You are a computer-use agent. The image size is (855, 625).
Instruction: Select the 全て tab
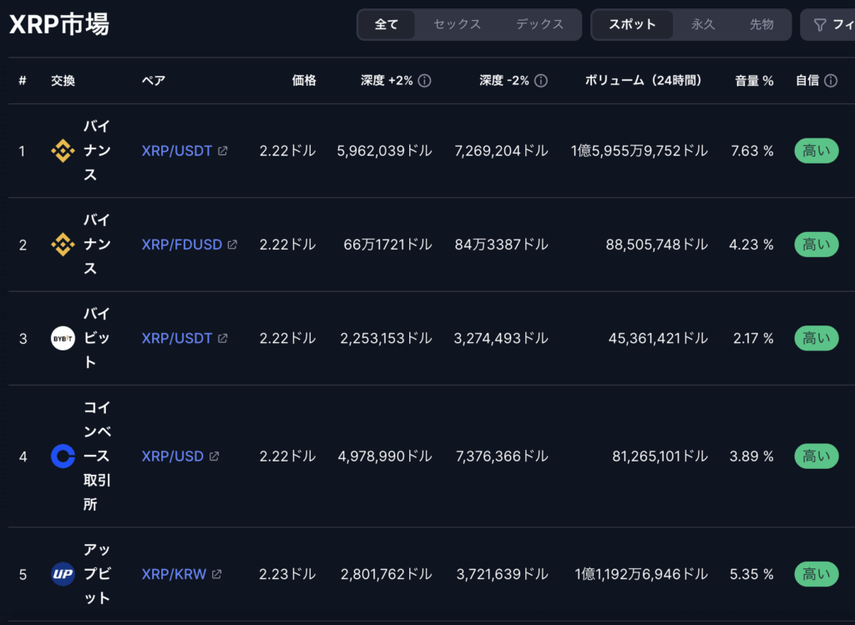tap(387, 24)
